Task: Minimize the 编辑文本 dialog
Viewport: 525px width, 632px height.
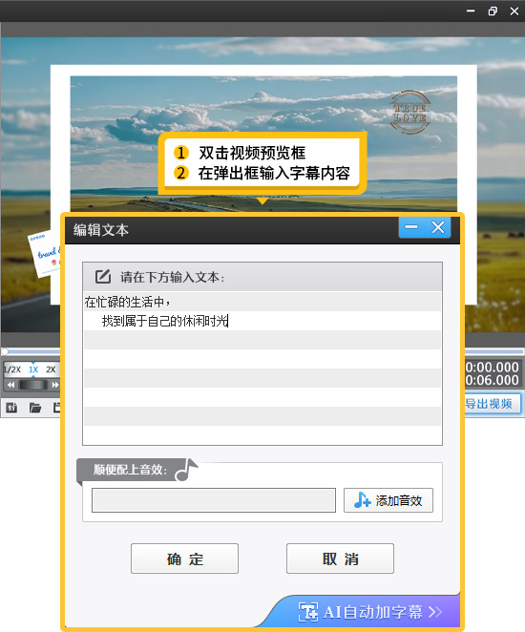Action: click(411, 227)
